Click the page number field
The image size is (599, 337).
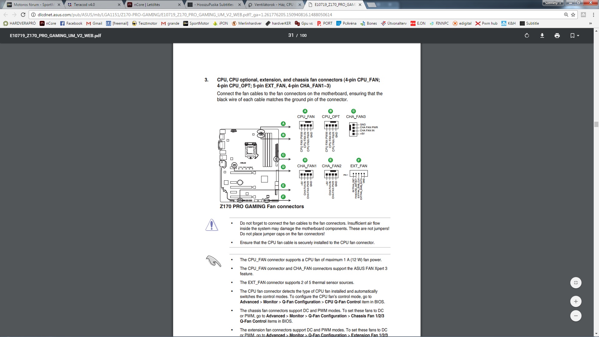click(291, 36)
